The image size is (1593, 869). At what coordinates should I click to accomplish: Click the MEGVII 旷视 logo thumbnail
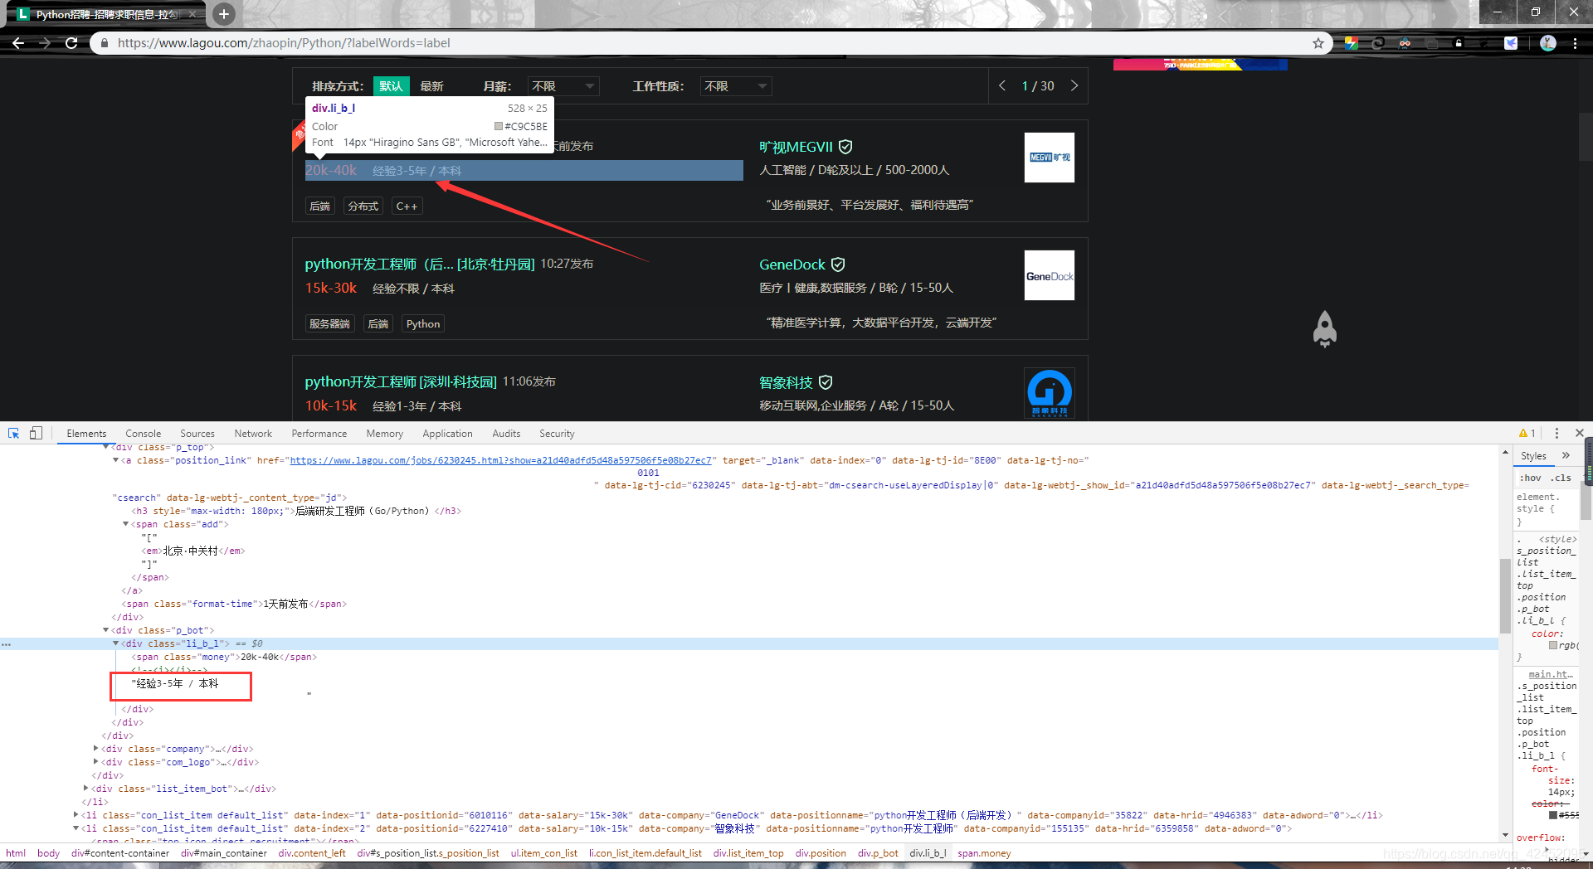[1050, 158]
